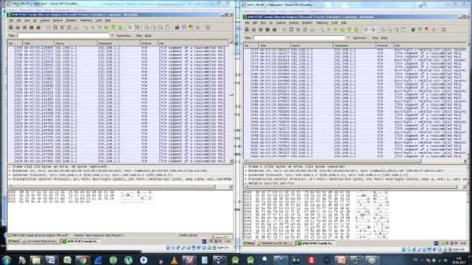Screen dimensions: 472x265
Task: Click Reload file icon in right Wireshark toolbar
Action: tap(305, 30)
